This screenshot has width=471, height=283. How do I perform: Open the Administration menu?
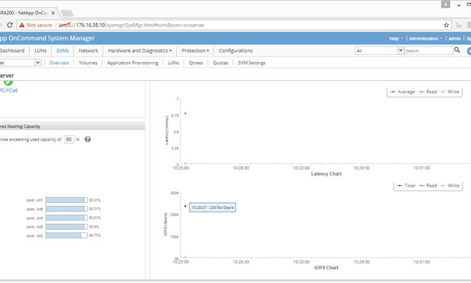pos(426,39)
